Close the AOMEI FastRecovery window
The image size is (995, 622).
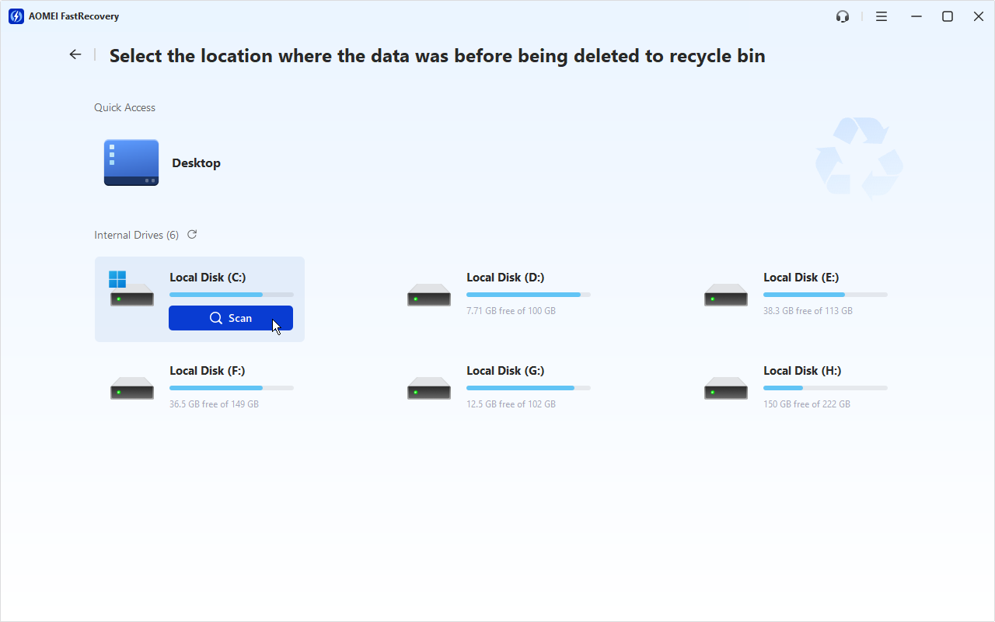coord(979,16)
